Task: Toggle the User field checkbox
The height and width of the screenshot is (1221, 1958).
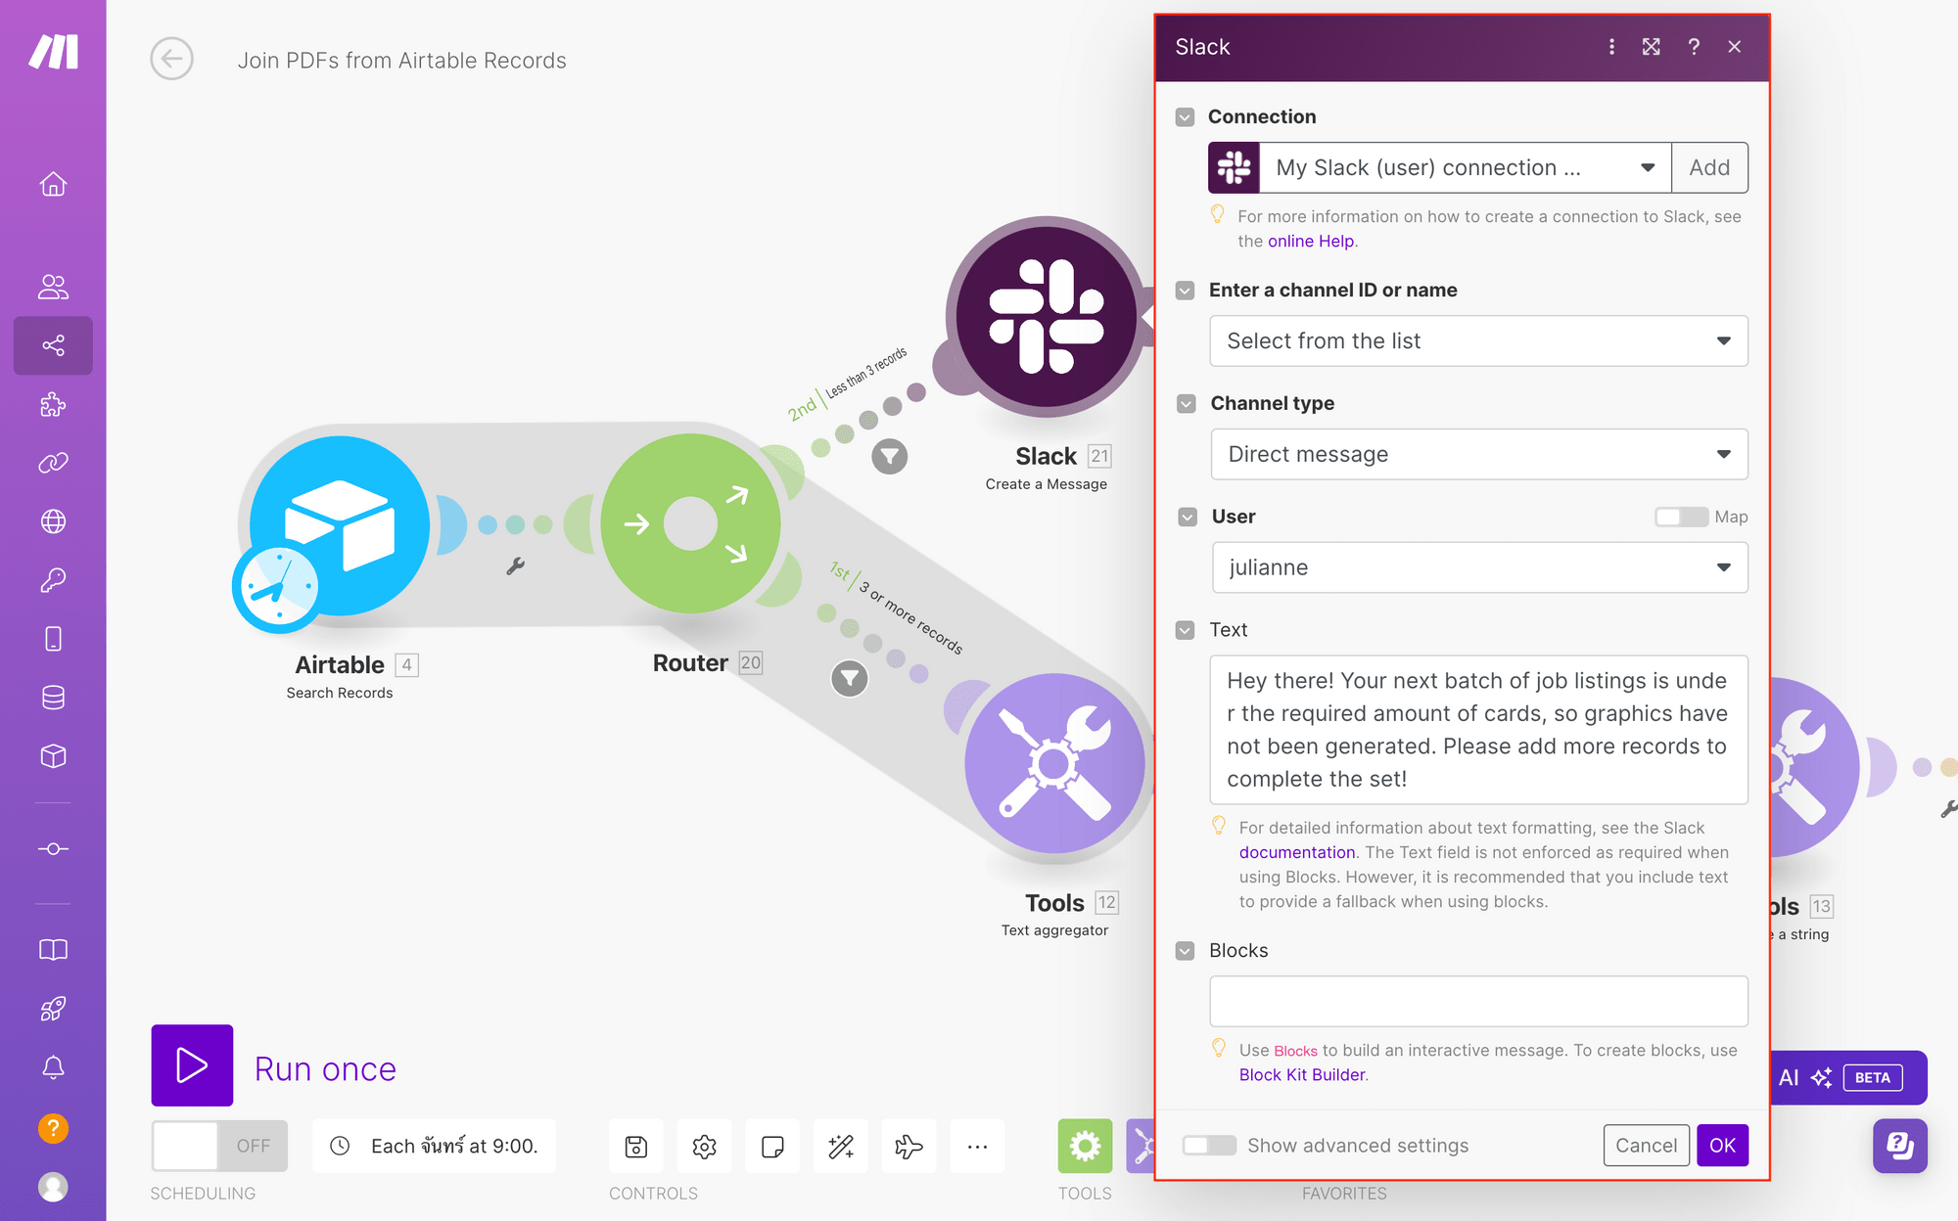Action: pyautogui.click(x=1188, y=517)
